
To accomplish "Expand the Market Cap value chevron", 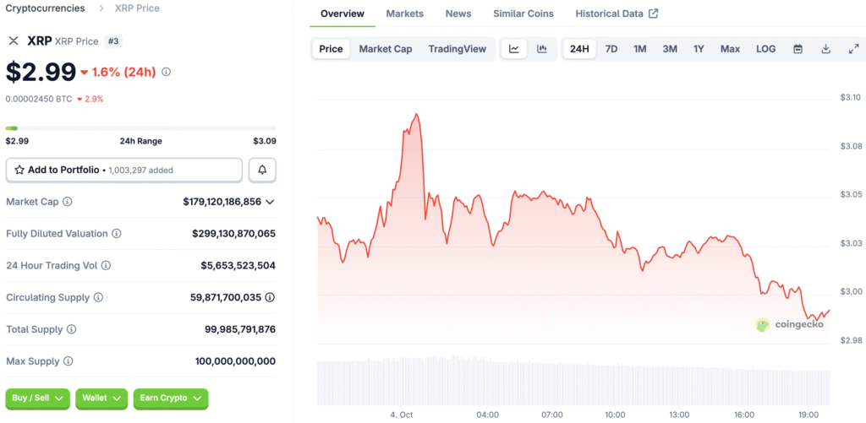I will (270, 202).
